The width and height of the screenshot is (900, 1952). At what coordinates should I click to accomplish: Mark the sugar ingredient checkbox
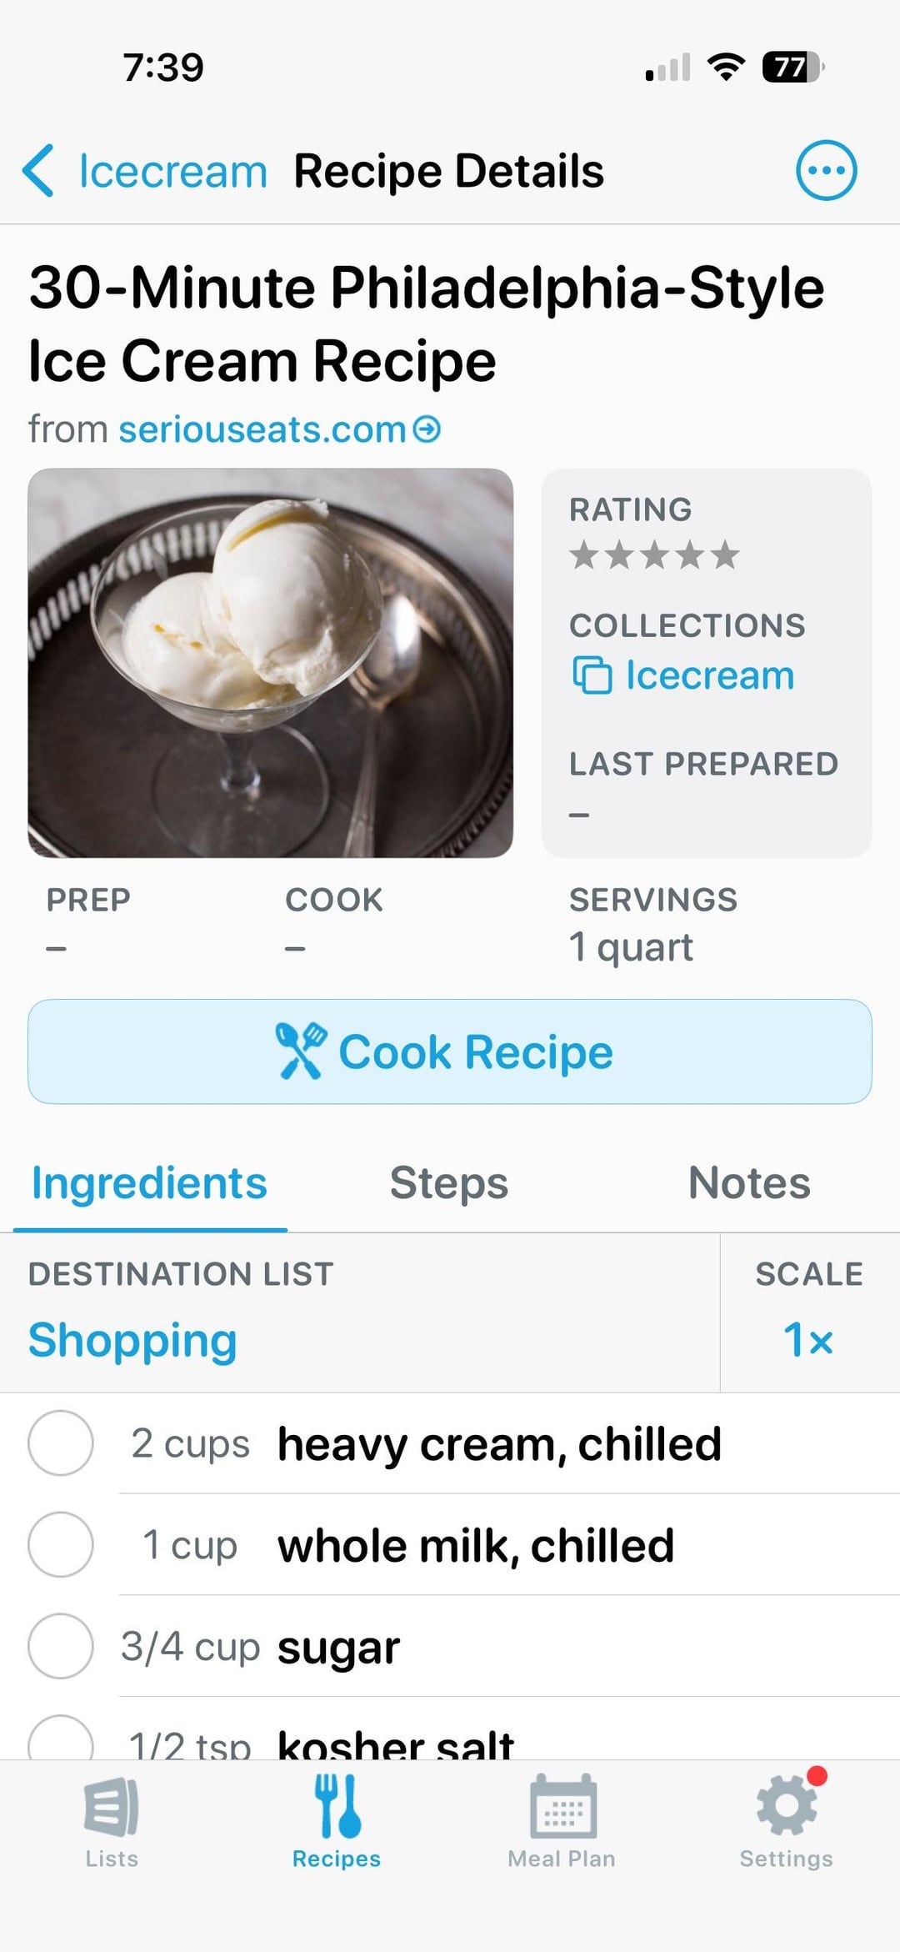(61, 1647)
